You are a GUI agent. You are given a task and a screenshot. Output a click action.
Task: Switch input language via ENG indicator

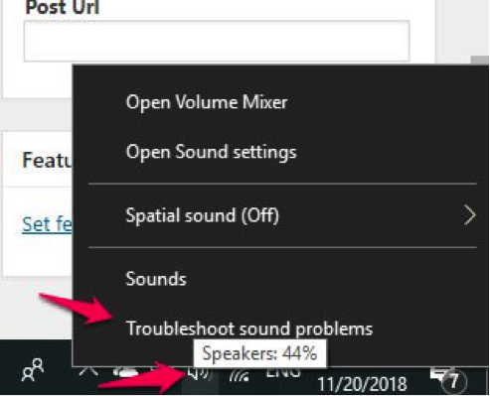click(283, 372)
